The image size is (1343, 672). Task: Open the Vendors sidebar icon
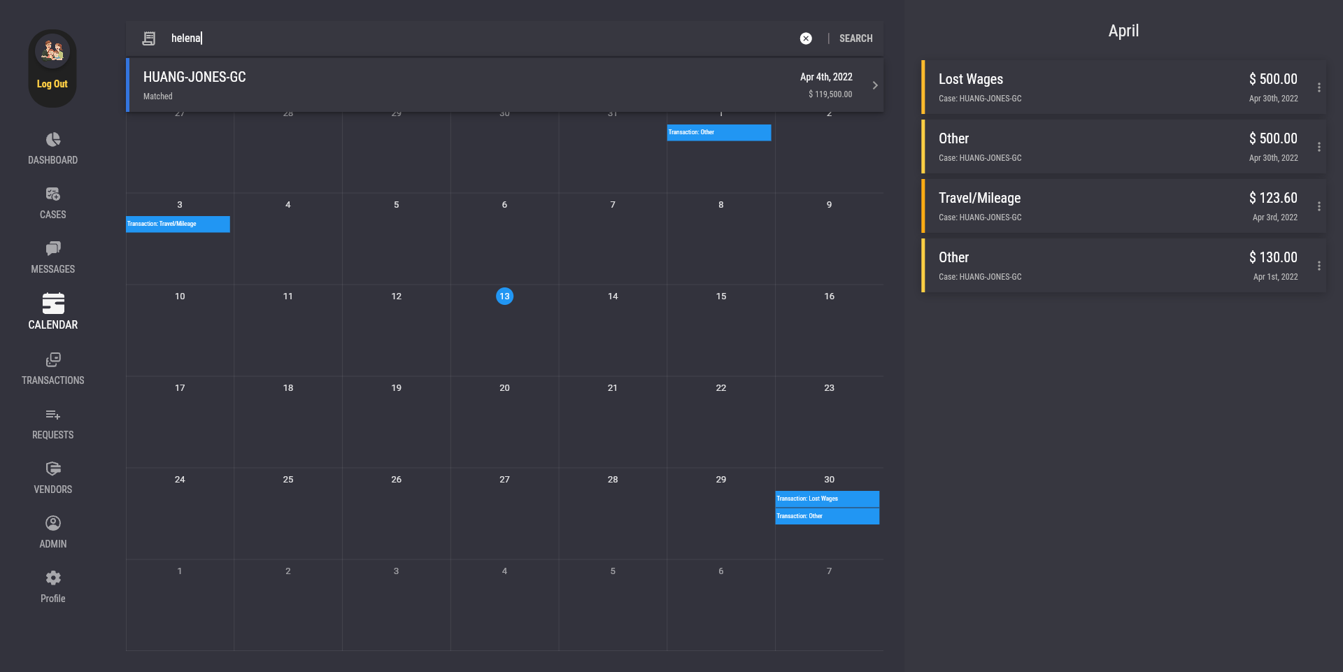click(53, 469)
